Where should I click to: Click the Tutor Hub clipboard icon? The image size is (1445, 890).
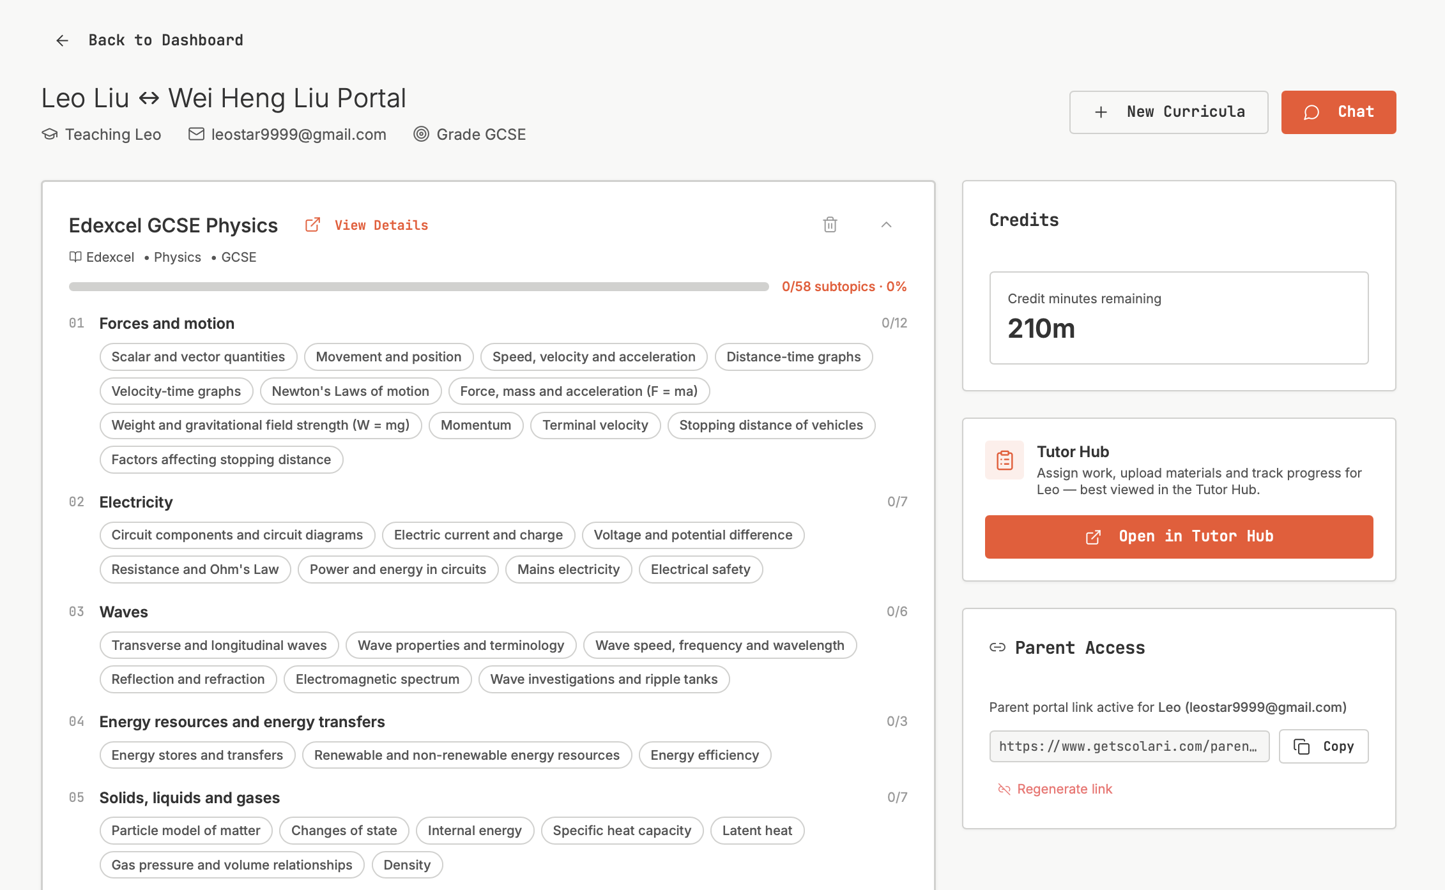tap(1004, 460)
